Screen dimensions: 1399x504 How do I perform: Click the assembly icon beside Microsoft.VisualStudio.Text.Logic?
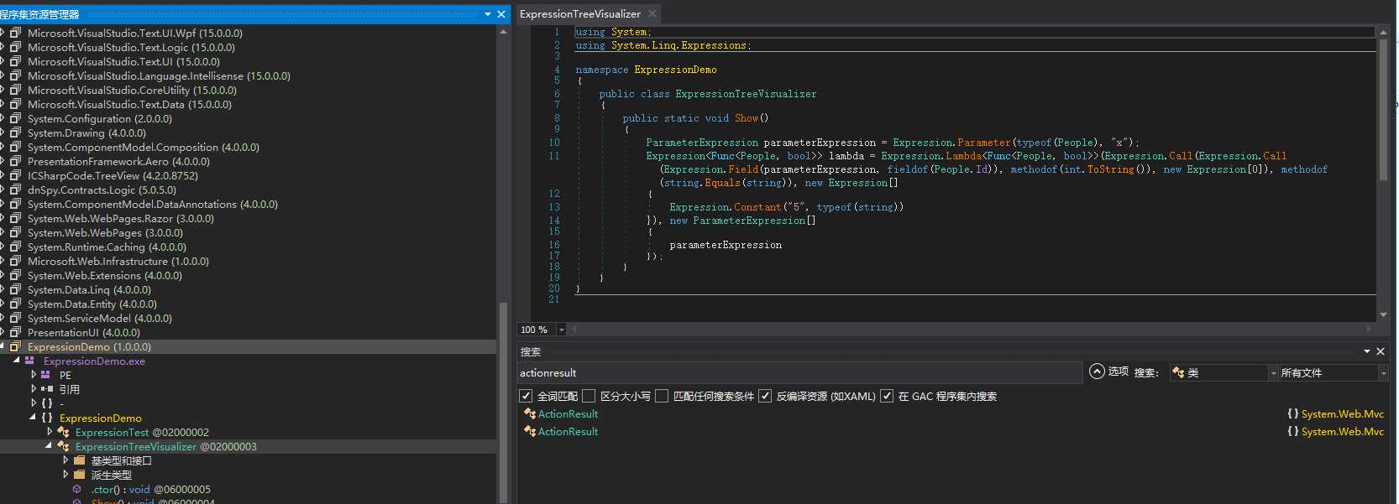[15, 47]
